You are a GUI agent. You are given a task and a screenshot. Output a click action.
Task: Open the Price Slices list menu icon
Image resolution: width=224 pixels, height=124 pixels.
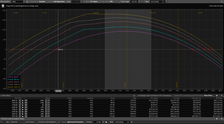tap(222, 95)
